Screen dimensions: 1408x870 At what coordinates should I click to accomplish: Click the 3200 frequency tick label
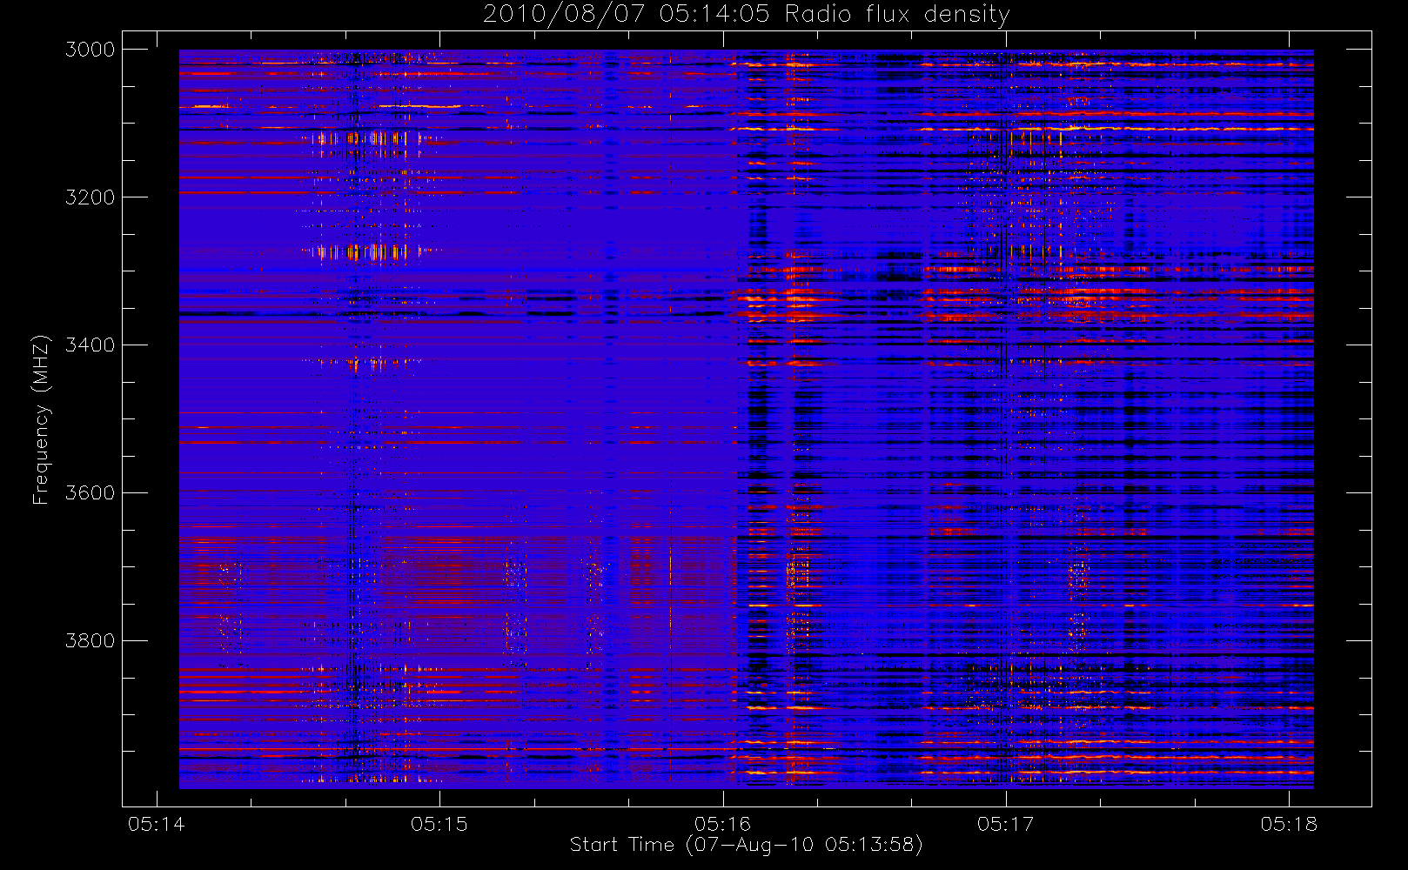coord(91,197)
